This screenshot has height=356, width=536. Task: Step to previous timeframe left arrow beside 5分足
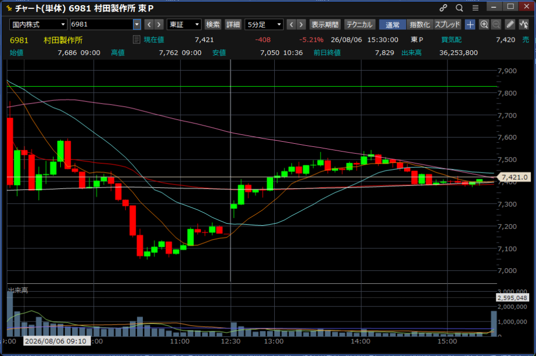291,25
